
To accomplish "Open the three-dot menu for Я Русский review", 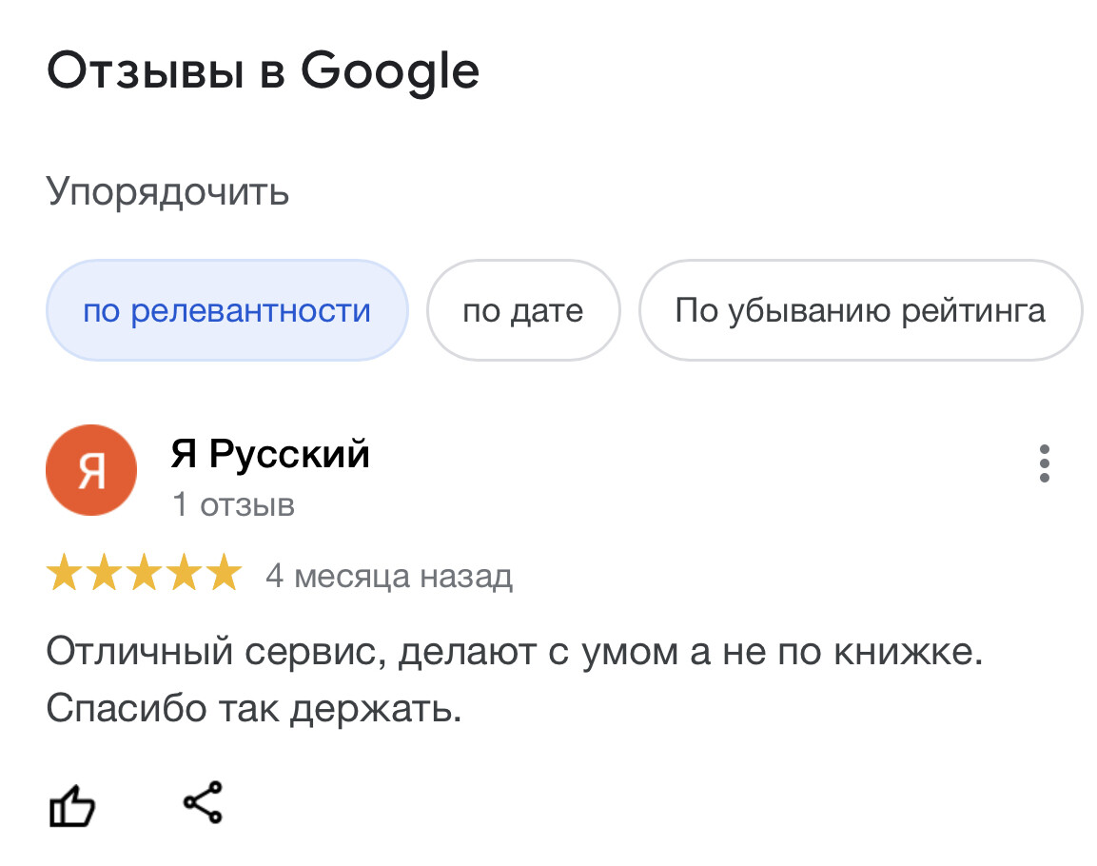I will point(1044,463).
